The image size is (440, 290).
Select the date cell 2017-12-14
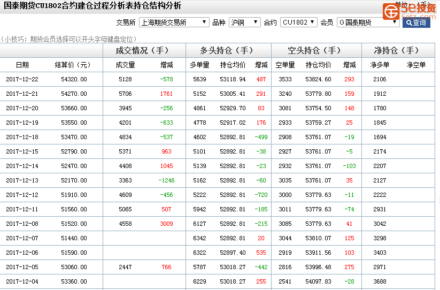[22, 166]
